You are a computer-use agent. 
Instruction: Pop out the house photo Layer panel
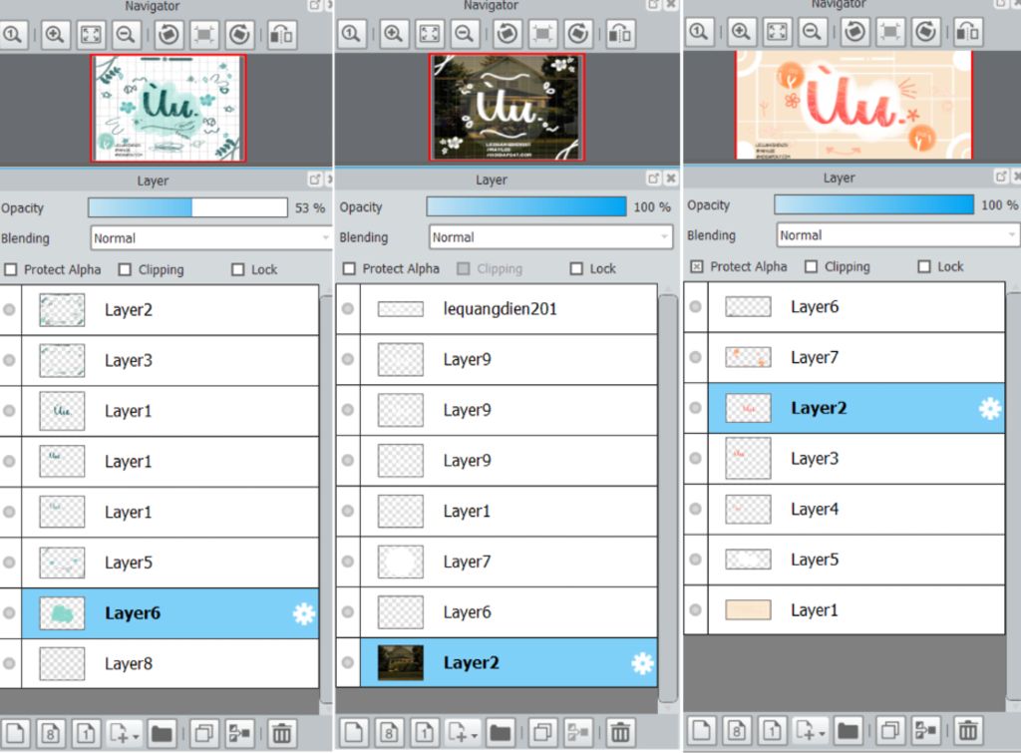[654, 179]
